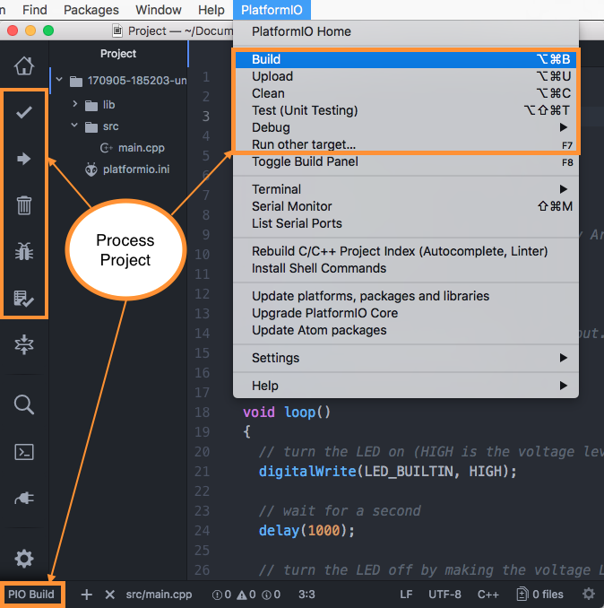
Task: Open the Find in Project search icon
Action: (x=24, y=404)
